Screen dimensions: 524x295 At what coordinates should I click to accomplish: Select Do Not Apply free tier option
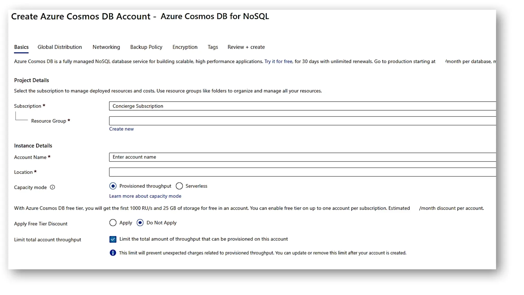pos(140,223)
